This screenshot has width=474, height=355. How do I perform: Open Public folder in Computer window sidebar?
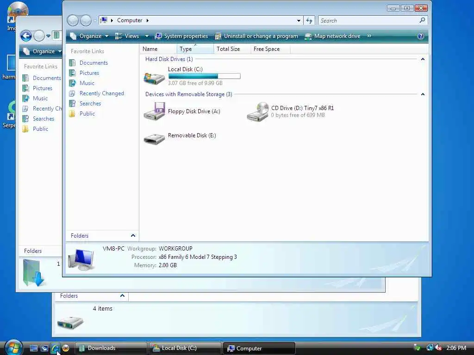point(87,114)
